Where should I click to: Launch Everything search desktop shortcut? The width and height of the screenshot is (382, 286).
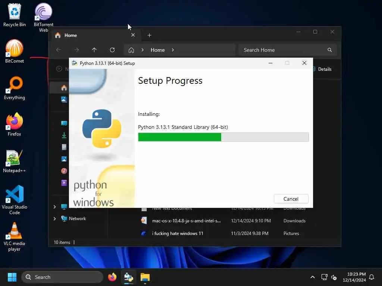pos(15,88)
